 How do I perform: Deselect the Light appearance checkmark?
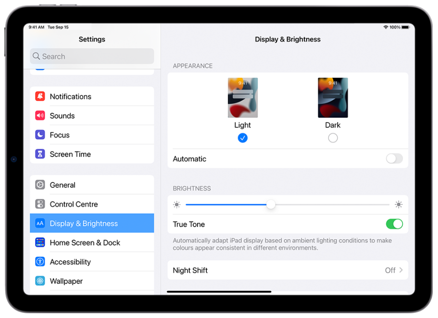coord(242,138)
